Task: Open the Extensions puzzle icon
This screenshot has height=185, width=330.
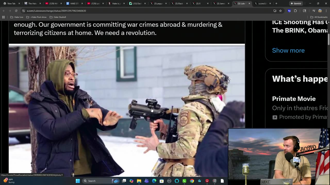Action: [295, 11]
